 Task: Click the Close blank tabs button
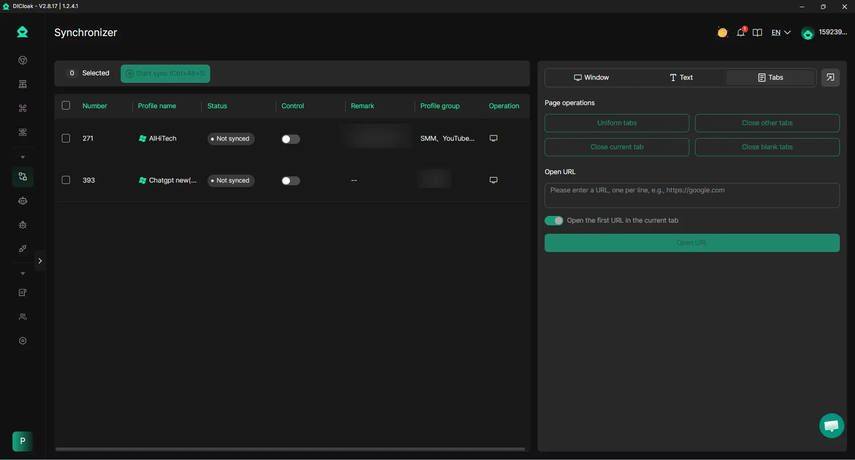pyautogui.click(x=767, y=147)
